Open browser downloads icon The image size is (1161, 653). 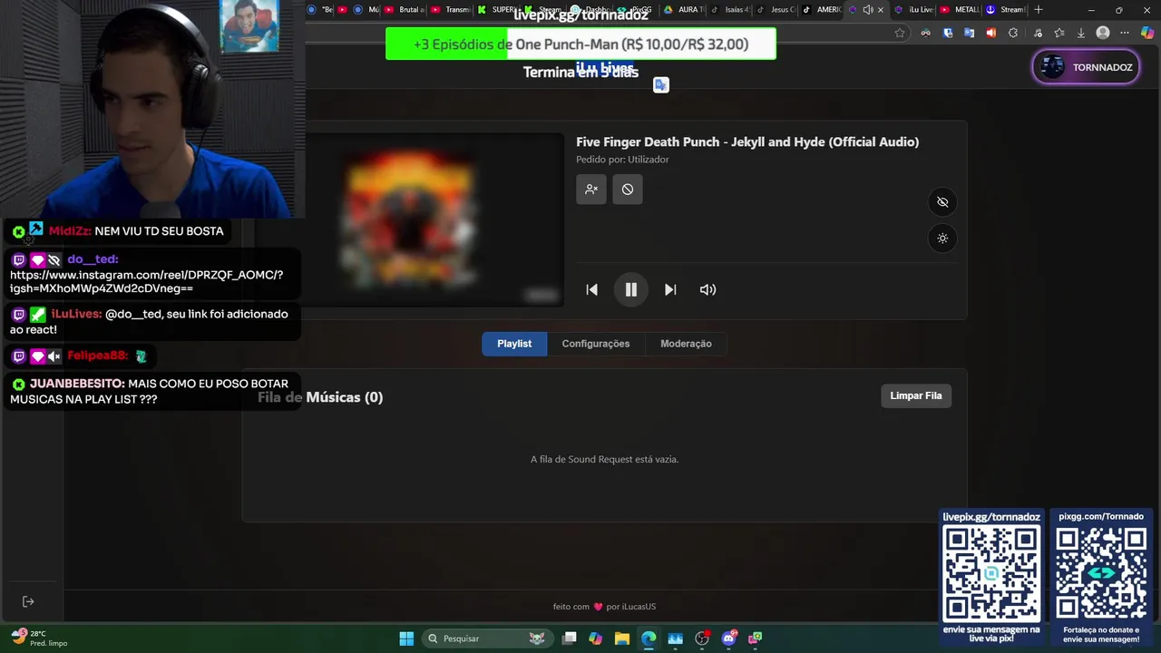click(1080, 33)
